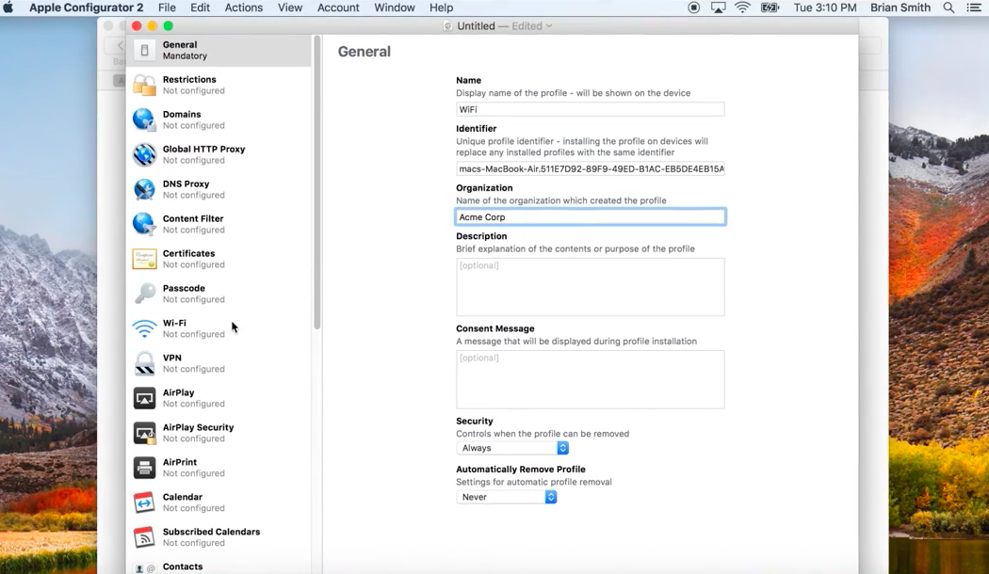Click the Wi-Fi signal icon in sidebar
The image size is (989, 574).
(x=144, y=328)
